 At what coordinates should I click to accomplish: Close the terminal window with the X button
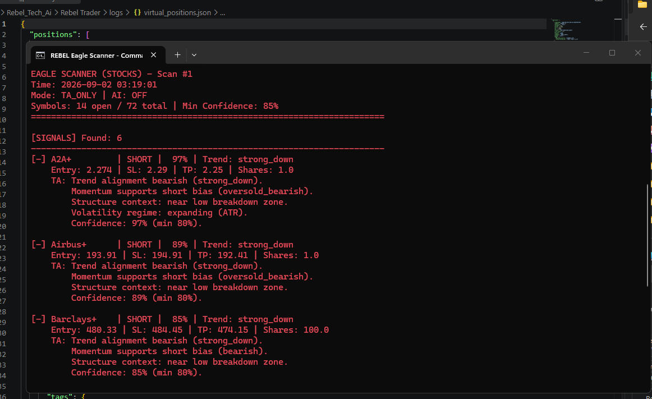point(638,53)
